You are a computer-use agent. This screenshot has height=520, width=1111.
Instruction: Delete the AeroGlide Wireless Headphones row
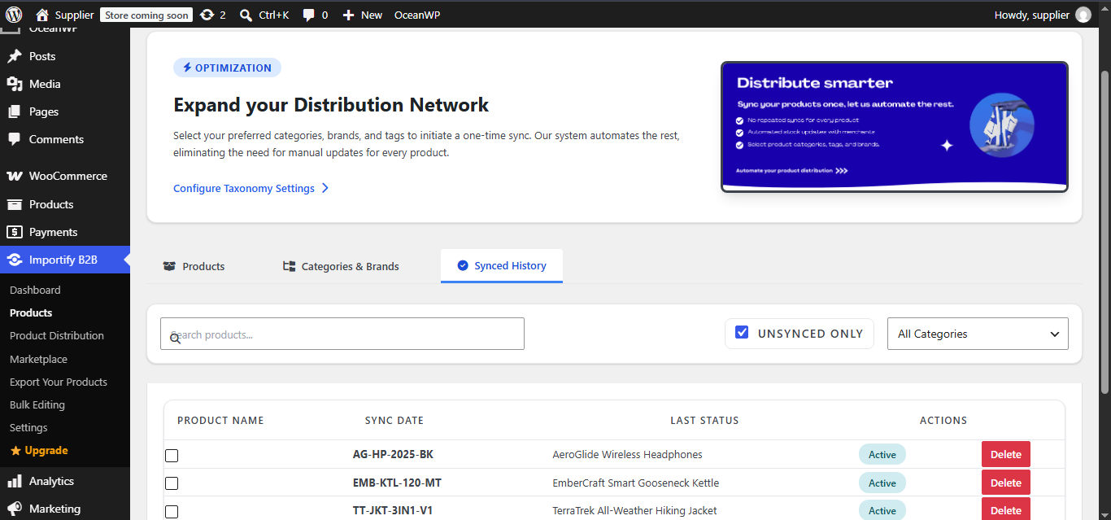click(x=1006, y=455)
